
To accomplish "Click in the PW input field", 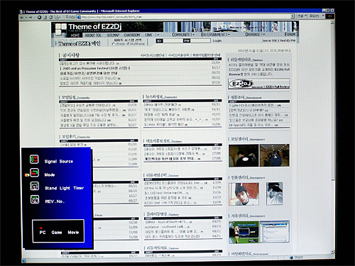I will [200, 40].
